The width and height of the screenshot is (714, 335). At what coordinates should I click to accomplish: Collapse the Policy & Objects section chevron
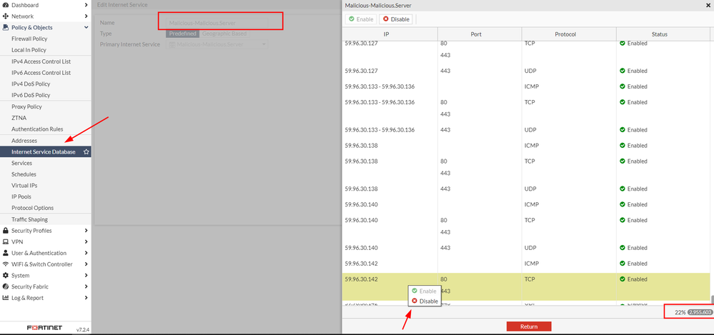tap(86, 27)
